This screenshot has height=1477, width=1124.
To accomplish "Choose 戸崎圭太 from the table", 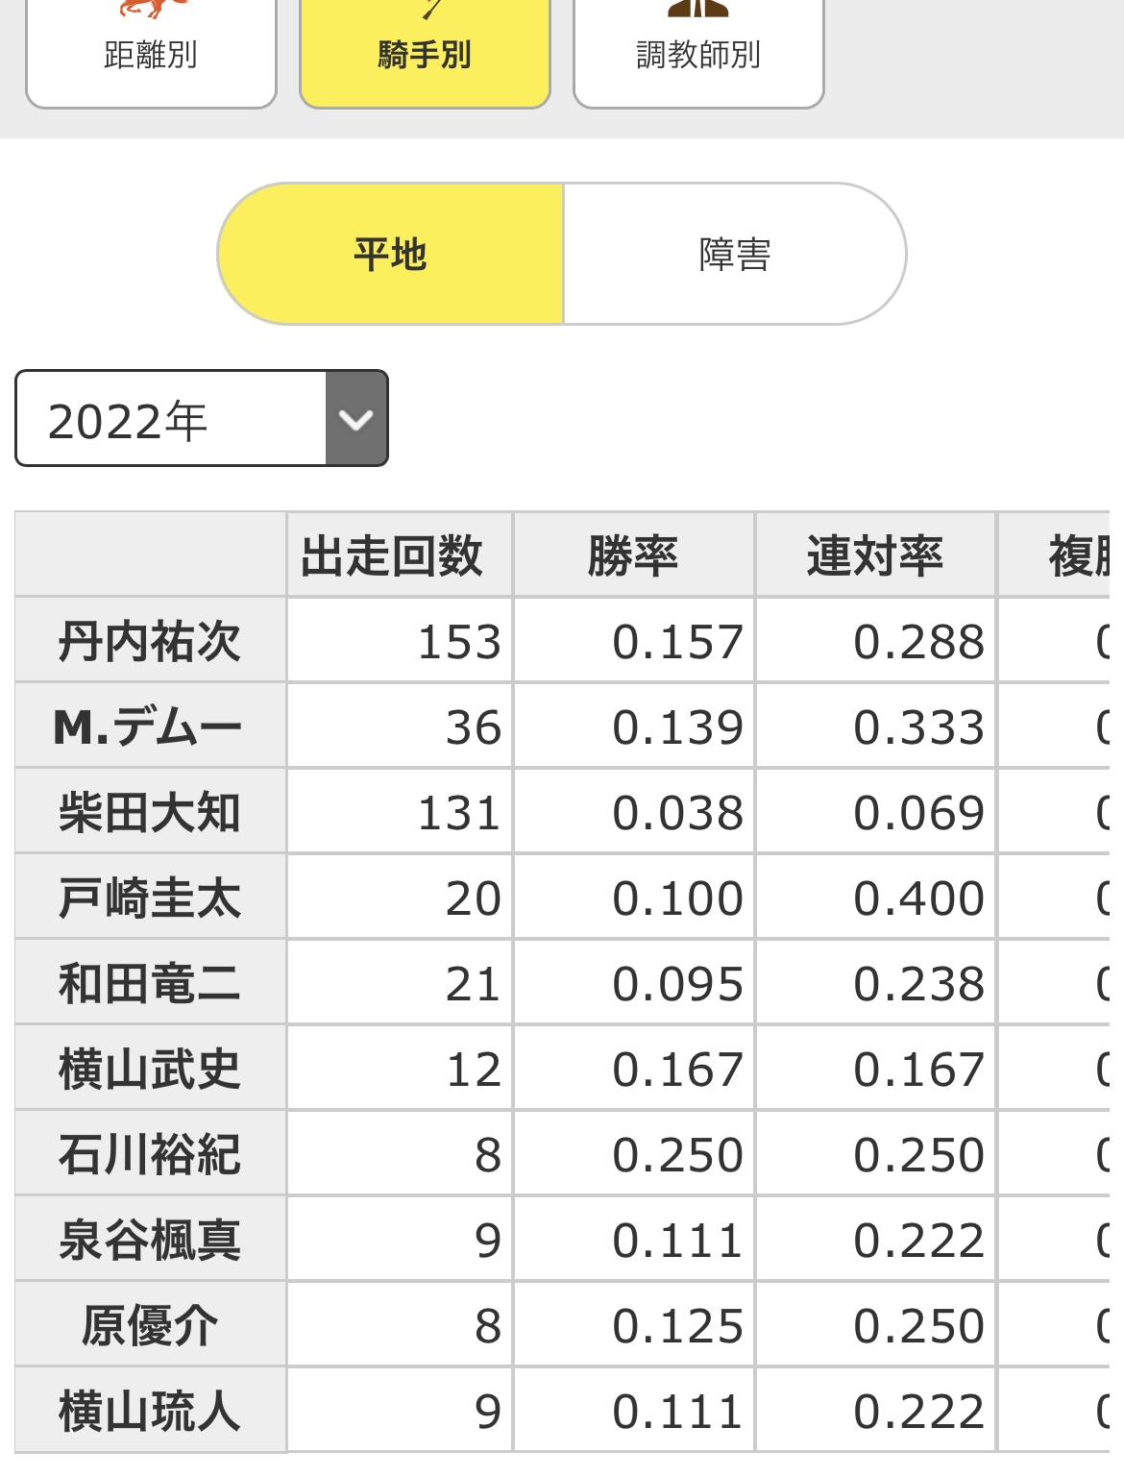I will coord(150,898).
